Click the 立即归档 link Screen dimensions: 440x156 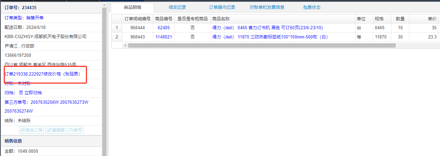click(x=33, y=93)
